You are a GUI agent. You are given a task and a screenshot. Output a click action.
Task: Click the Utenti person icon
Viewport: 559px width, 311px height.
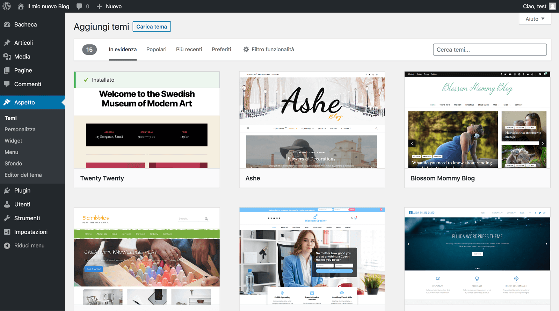[x=7, y=204]
